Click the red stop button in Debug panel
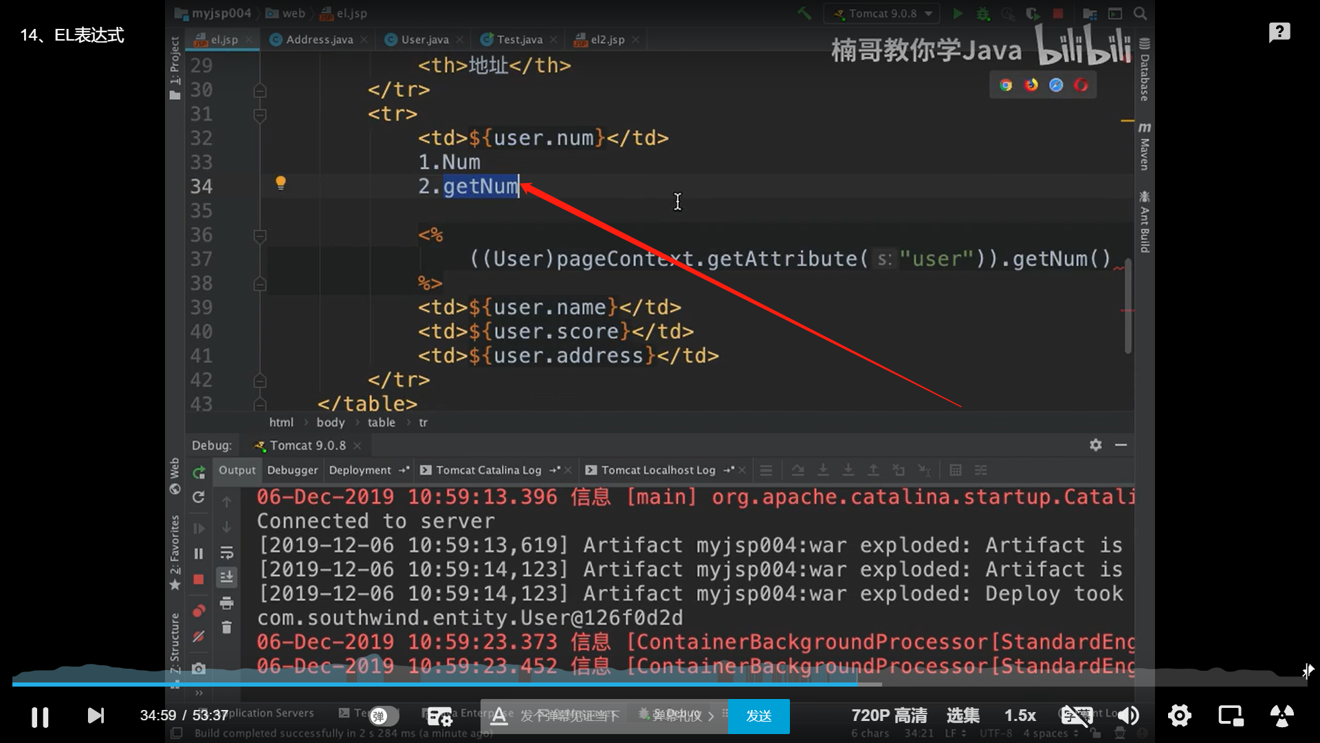Viewport: 1320px width, 743px height. pyautogui.click(x=199, y=579)
